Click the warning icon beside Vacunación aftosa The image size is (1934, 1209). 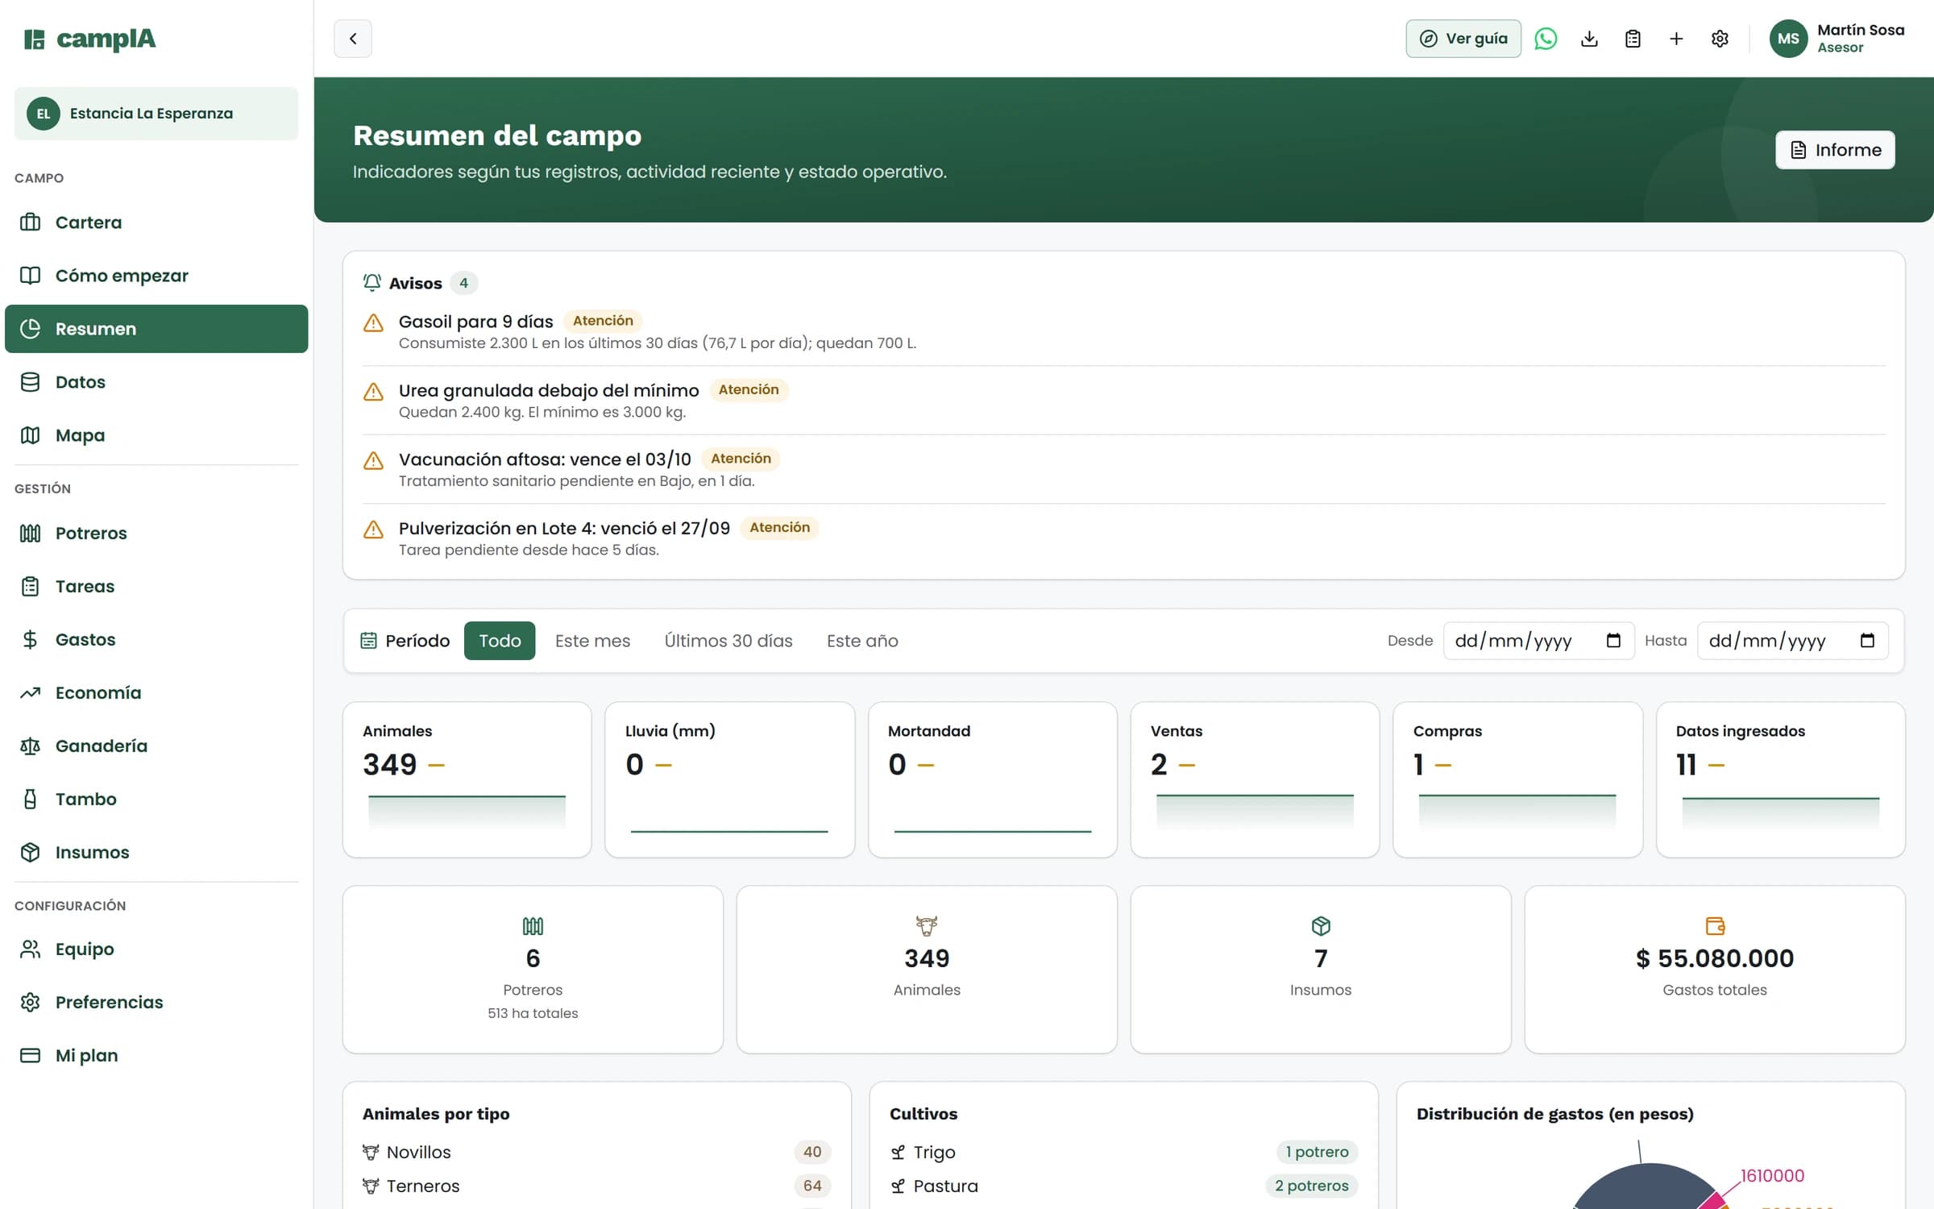(x=373, y=461)
